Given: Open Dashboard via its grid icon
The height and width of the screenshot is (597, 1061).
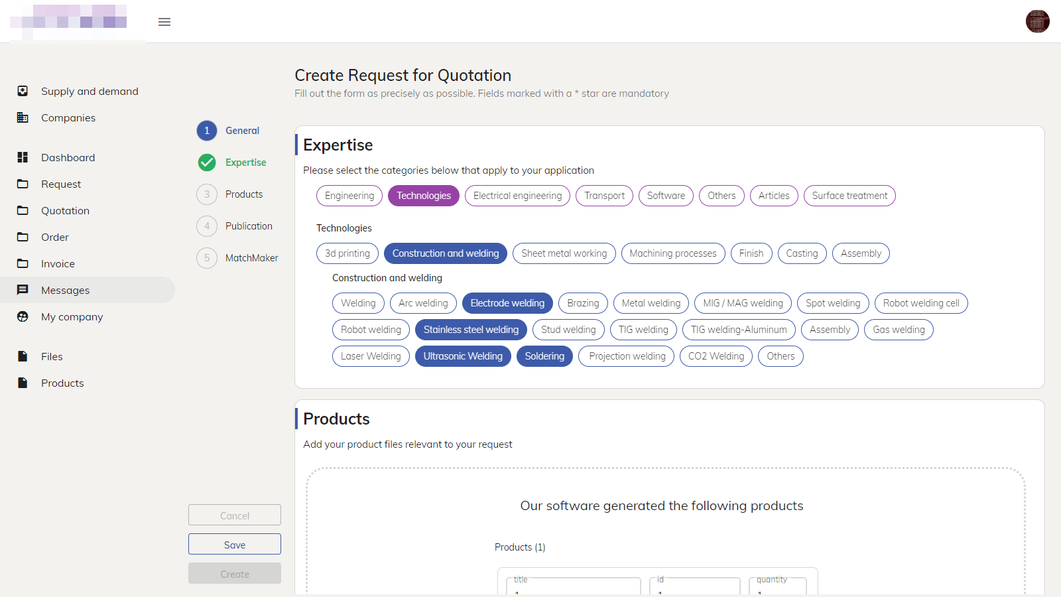Looking at the screenshot, I should (x=23, y=157).
